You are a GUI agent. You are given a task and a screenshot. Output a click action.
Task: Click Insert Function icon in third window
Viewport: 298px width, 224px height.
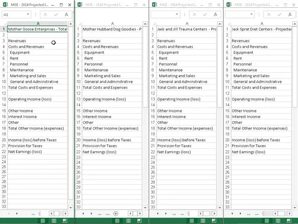click(x=215, y=15)
